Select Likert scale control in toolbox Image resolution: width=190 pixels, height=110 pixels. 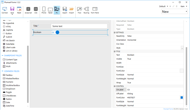click(x=9, y=47)
